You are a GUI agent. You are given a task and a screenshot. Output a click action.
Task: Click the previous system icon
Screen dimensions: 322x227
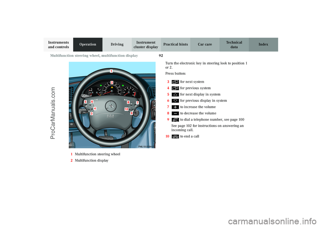(175, 88)
